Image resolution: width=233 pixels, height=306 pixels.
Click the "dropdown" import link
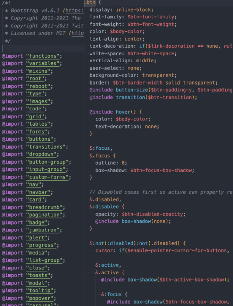42,154
